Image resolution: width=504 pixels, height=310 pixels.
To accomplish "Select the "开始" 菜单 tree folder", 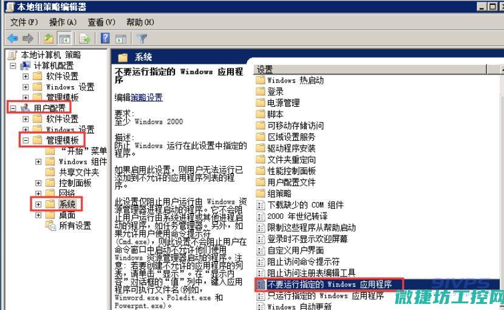I will coord(83,150).
